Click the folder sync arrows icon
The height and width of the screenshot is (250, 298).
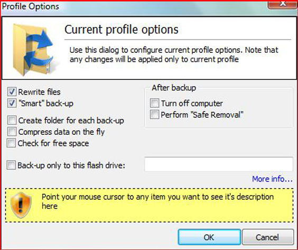coord(33,50)
